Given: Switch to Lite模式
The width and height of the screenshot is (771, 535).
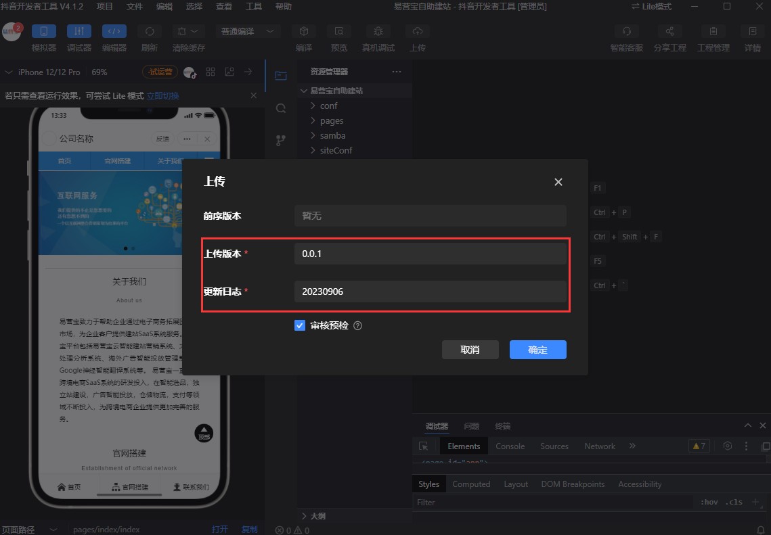Looking at the screenshot, I should [x=651, y=6].
